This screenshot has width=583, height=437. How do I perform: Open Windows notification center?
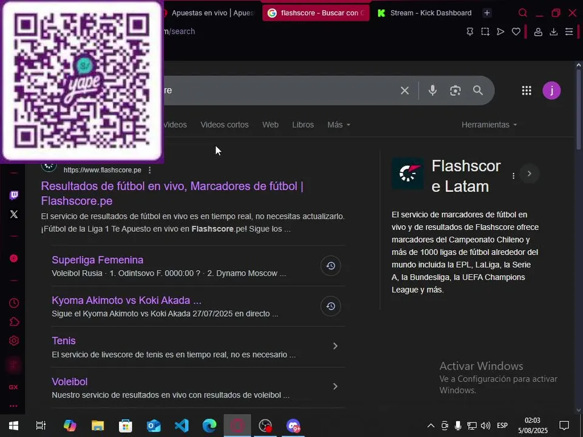[564, 426]
